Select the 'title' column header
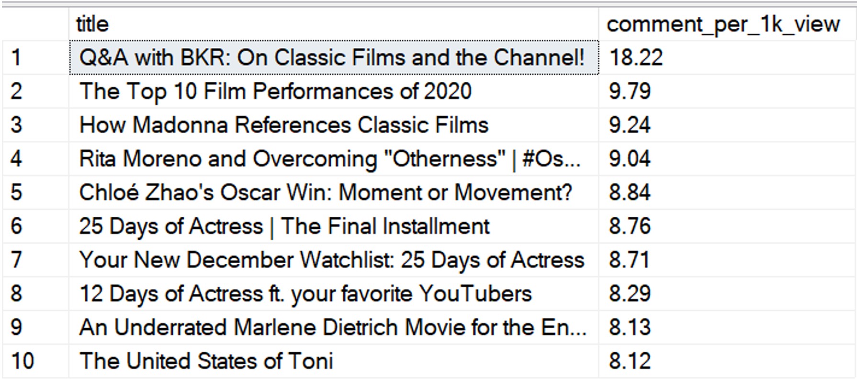857x379 pixels. (x=334, y=24)
